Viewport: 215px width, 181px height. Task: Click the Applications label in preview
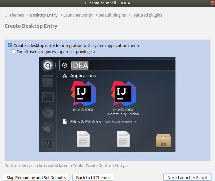click(x=83, y=76)
